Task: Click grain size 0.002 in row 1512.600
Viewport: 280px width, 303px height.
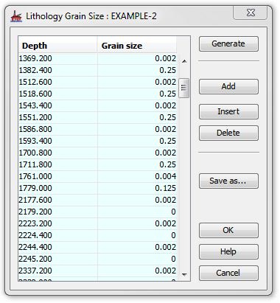Action: point(137,82)
